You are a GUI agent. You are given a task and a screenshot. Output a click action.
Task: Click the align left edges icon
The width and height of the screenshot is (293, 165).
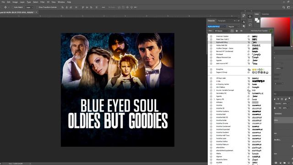point(63,7)
